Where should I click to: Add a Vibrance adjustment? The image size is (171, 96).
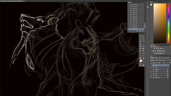tap(163, 49)
